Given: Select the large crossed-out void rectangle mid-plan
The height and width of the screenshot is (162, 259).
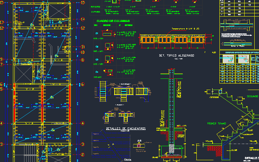Looking at the screenshot, I should click(24, 74).
